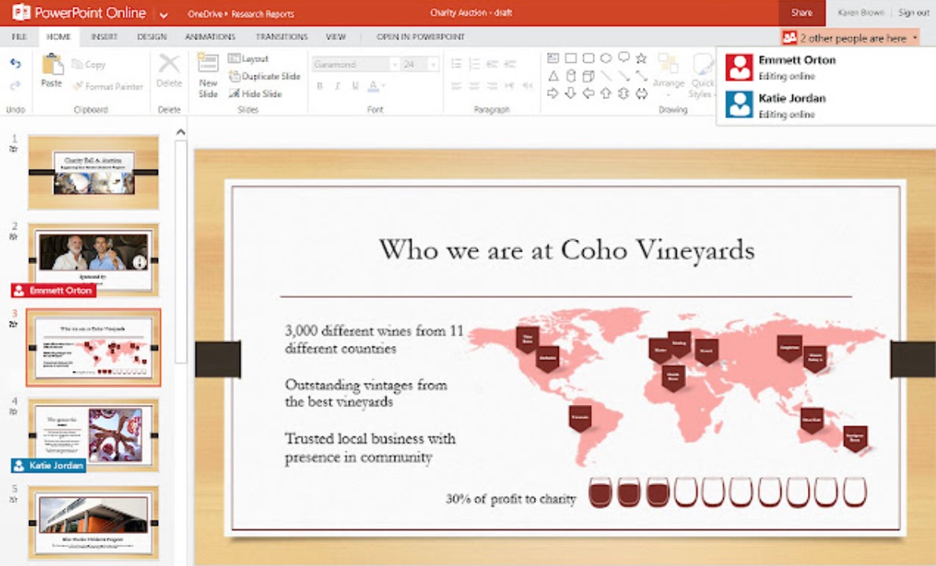This screenshot has height=566, width=936.
Task: Click the Sign out link
Action: click(x=913, y=13)
